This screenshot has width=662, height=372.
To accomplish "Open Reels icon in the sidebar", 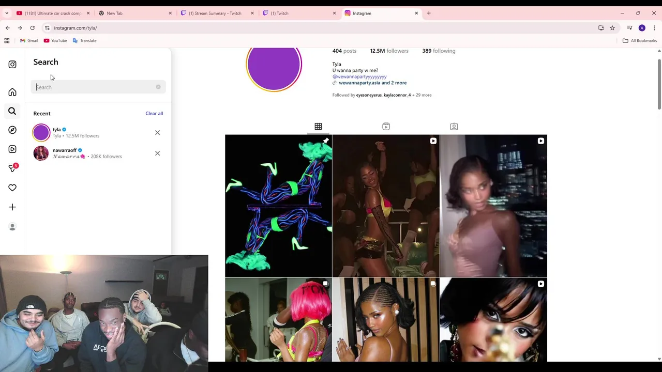I will click(x=12, y=149).
